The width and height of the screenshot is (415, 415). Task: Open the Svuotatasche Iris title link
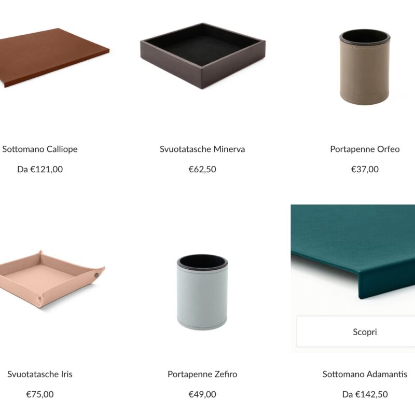pyautogui.click(x=40, y=374)
